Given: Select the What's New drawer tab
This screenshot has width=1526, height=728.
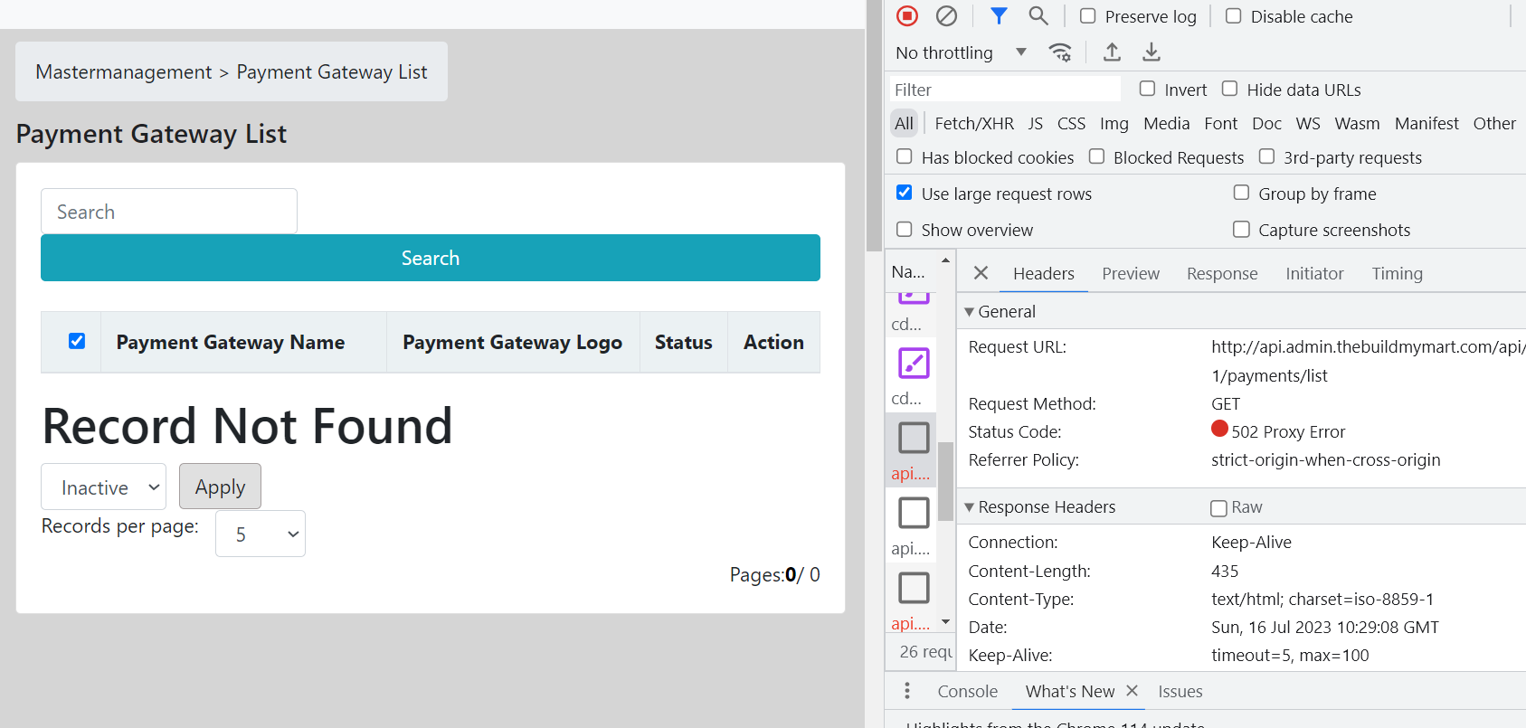Looking at the screenshot, I should [x=1070, y=691].
